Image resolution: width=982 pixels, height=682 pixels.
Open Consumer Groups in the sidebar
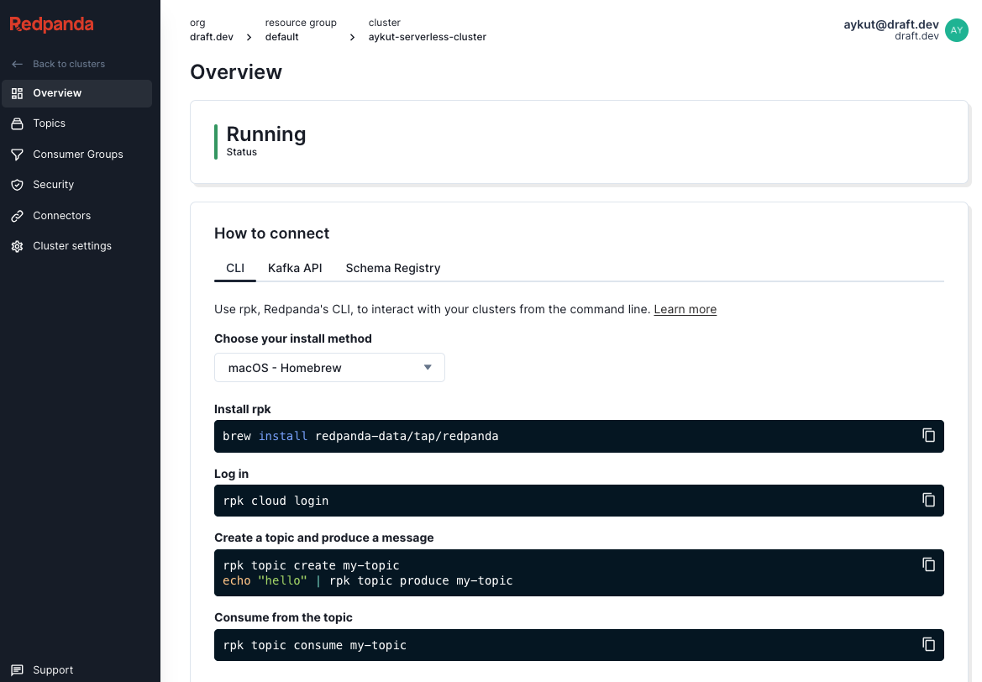[77, 154]
